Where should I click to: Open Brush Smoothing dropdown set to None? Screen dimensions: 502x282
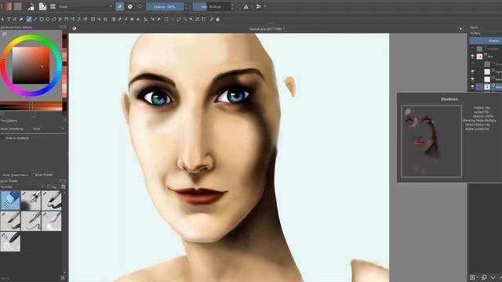(x=48, y=128)
